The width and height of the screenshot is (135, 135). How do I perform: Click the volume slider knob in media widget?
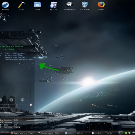31,105
